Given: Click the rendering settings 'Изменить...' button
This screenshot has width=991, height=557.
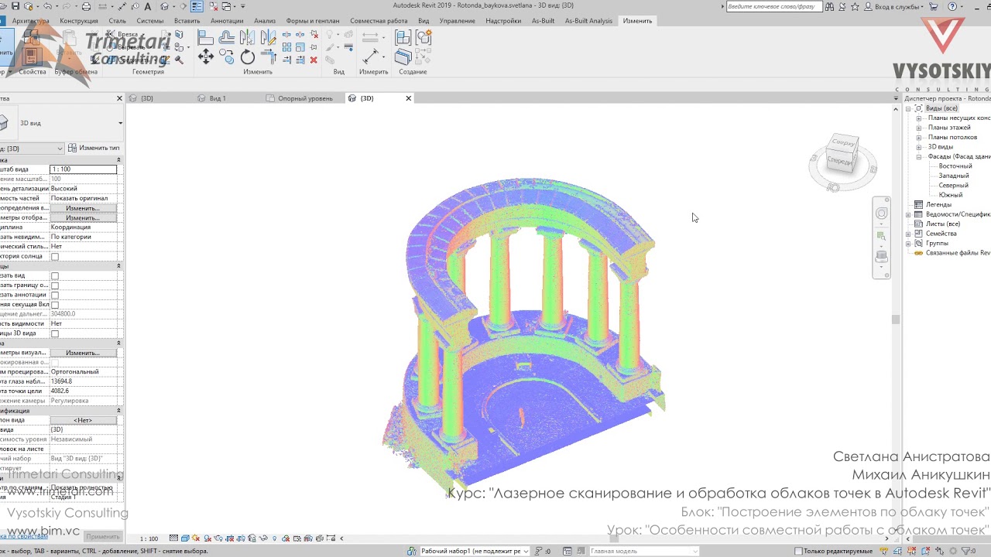Looking at the screenshot, I should [83, 353].
